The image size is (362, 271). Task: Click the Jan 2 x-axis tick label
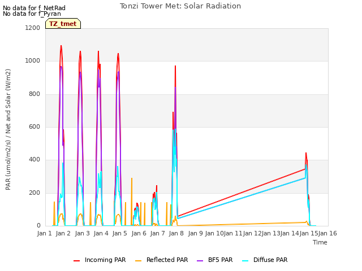63,233
